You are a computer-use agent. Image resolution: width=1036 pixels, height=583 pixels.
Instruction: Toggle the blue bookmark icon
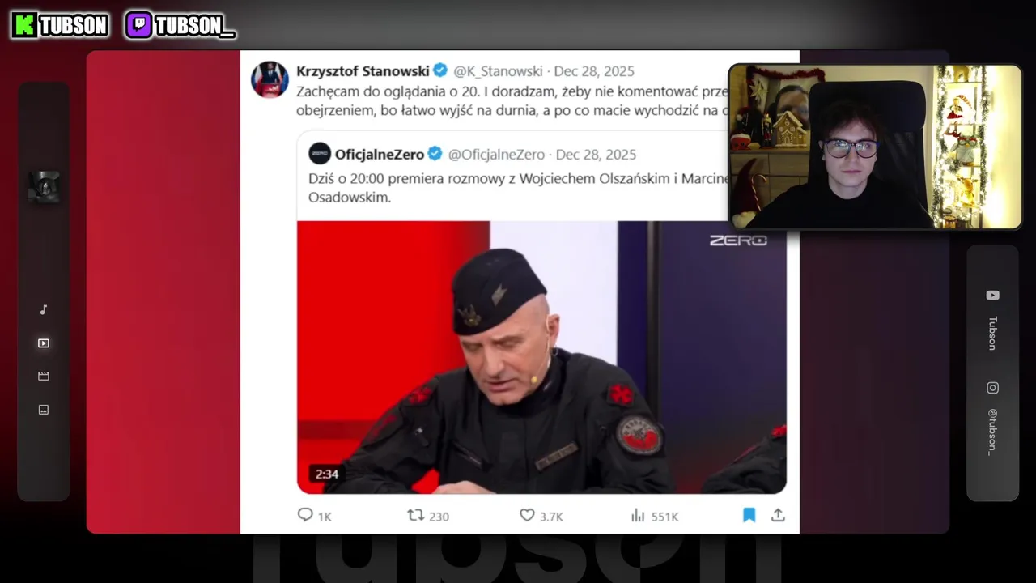coord(749,515)
